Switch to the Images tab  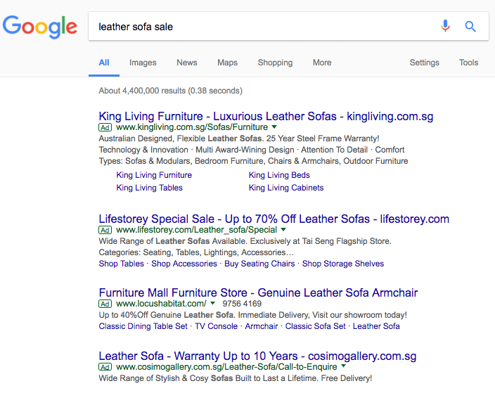[x=143, y=63]
